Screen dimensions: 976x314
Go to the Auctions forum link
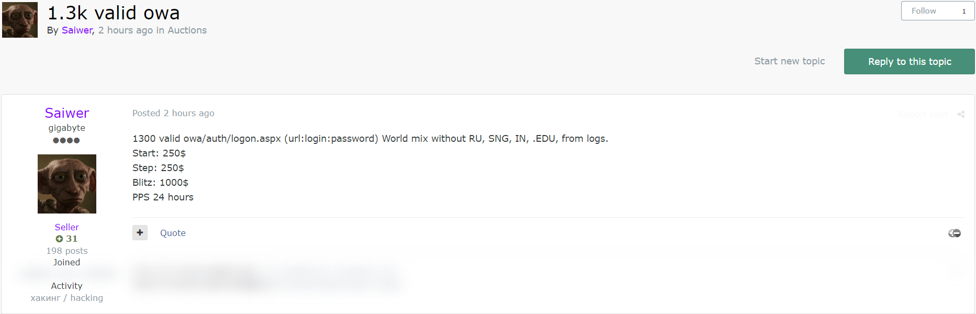coord(187,30)
